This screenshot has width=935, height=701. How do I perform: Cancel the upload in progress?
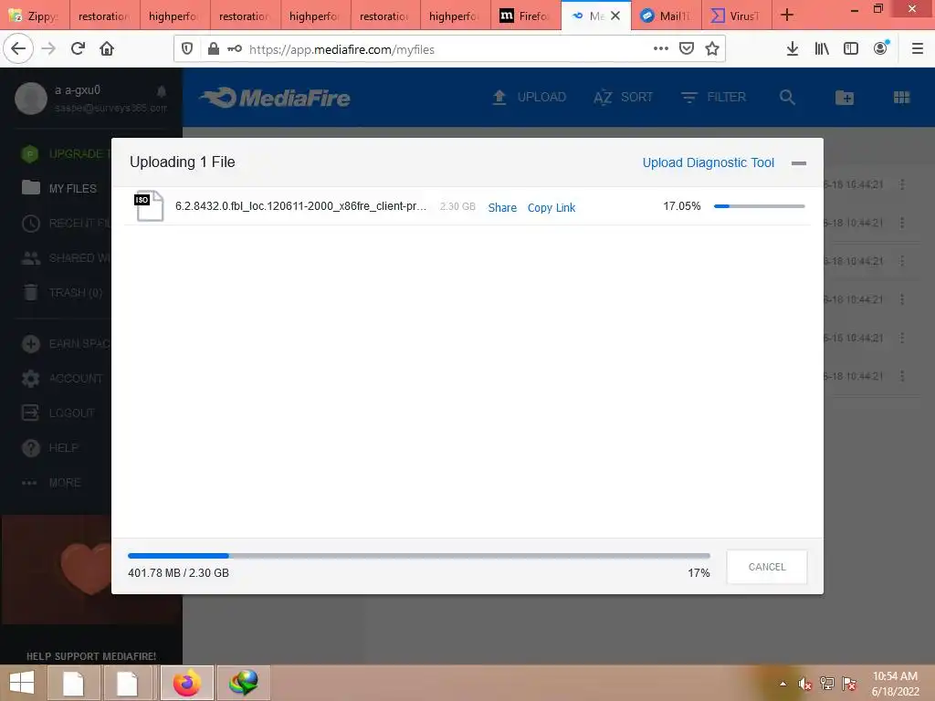pyautogui.click(x=767, y=567)
